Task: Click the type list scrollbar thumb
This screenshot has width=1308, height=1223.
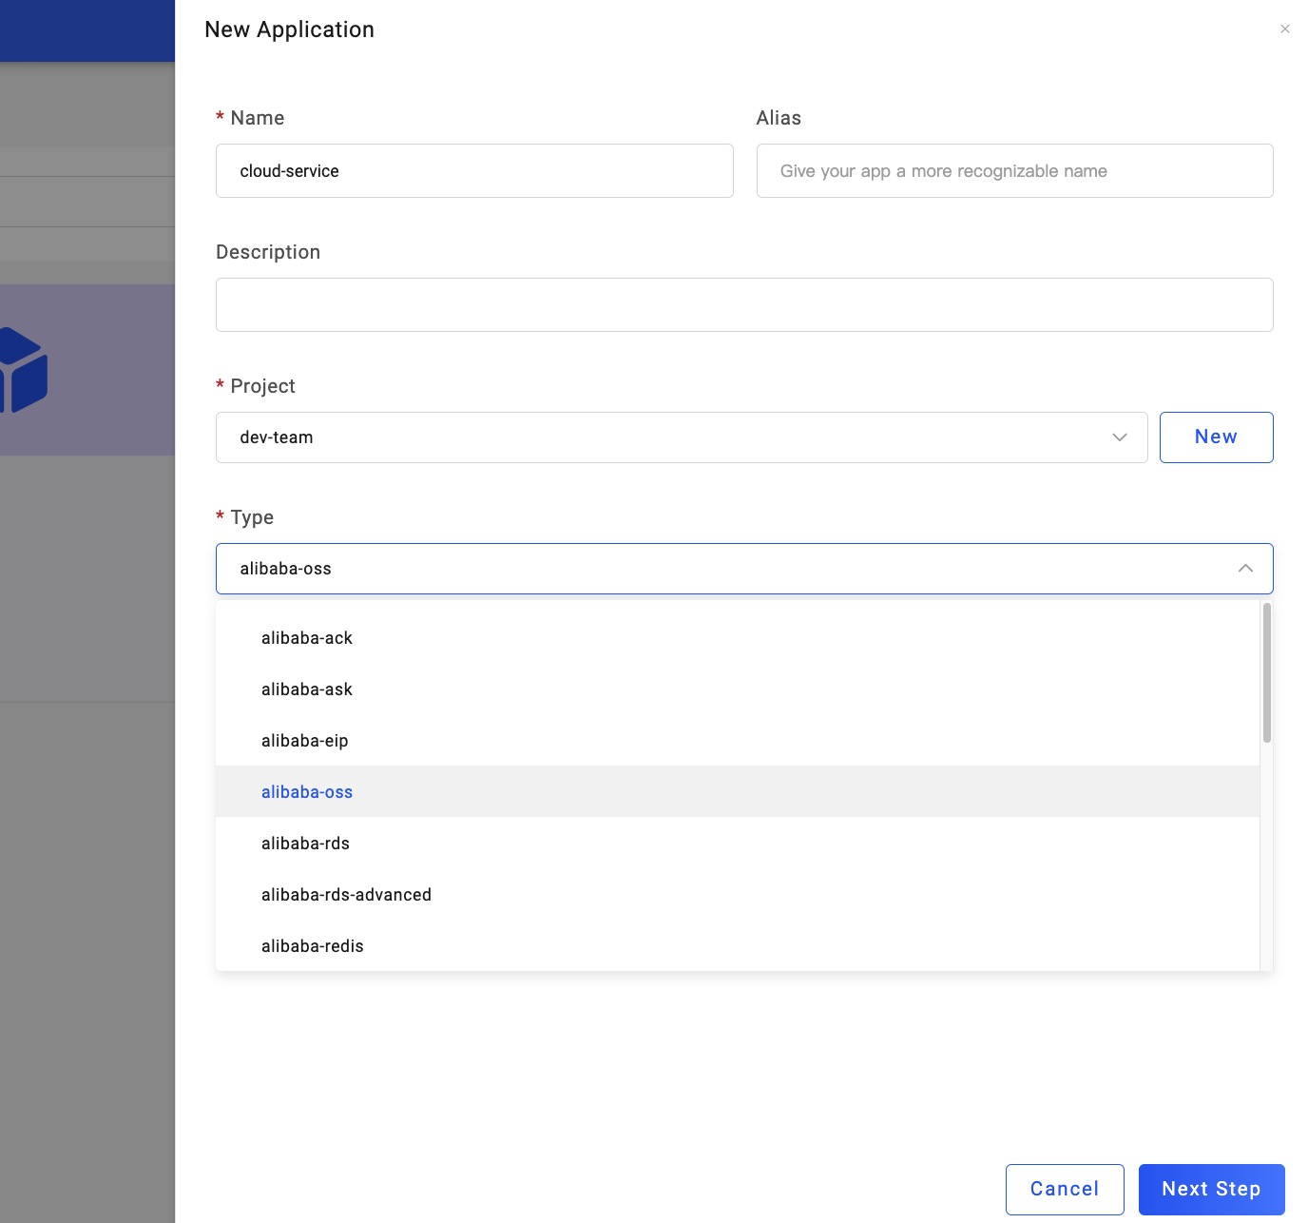Action: pos(1266,673)
